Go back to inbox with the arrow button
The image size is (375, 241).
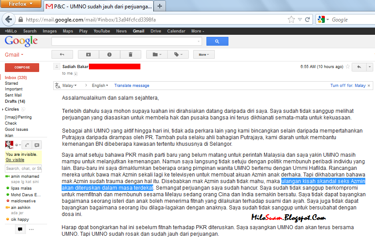pyautogui.click(x=62, y=54)
